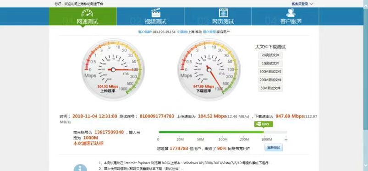This screenshot has height=171, width=368.
Task: Click the 20M mark on progress scale
Action: pyautogui.click(x=180, y=139)
